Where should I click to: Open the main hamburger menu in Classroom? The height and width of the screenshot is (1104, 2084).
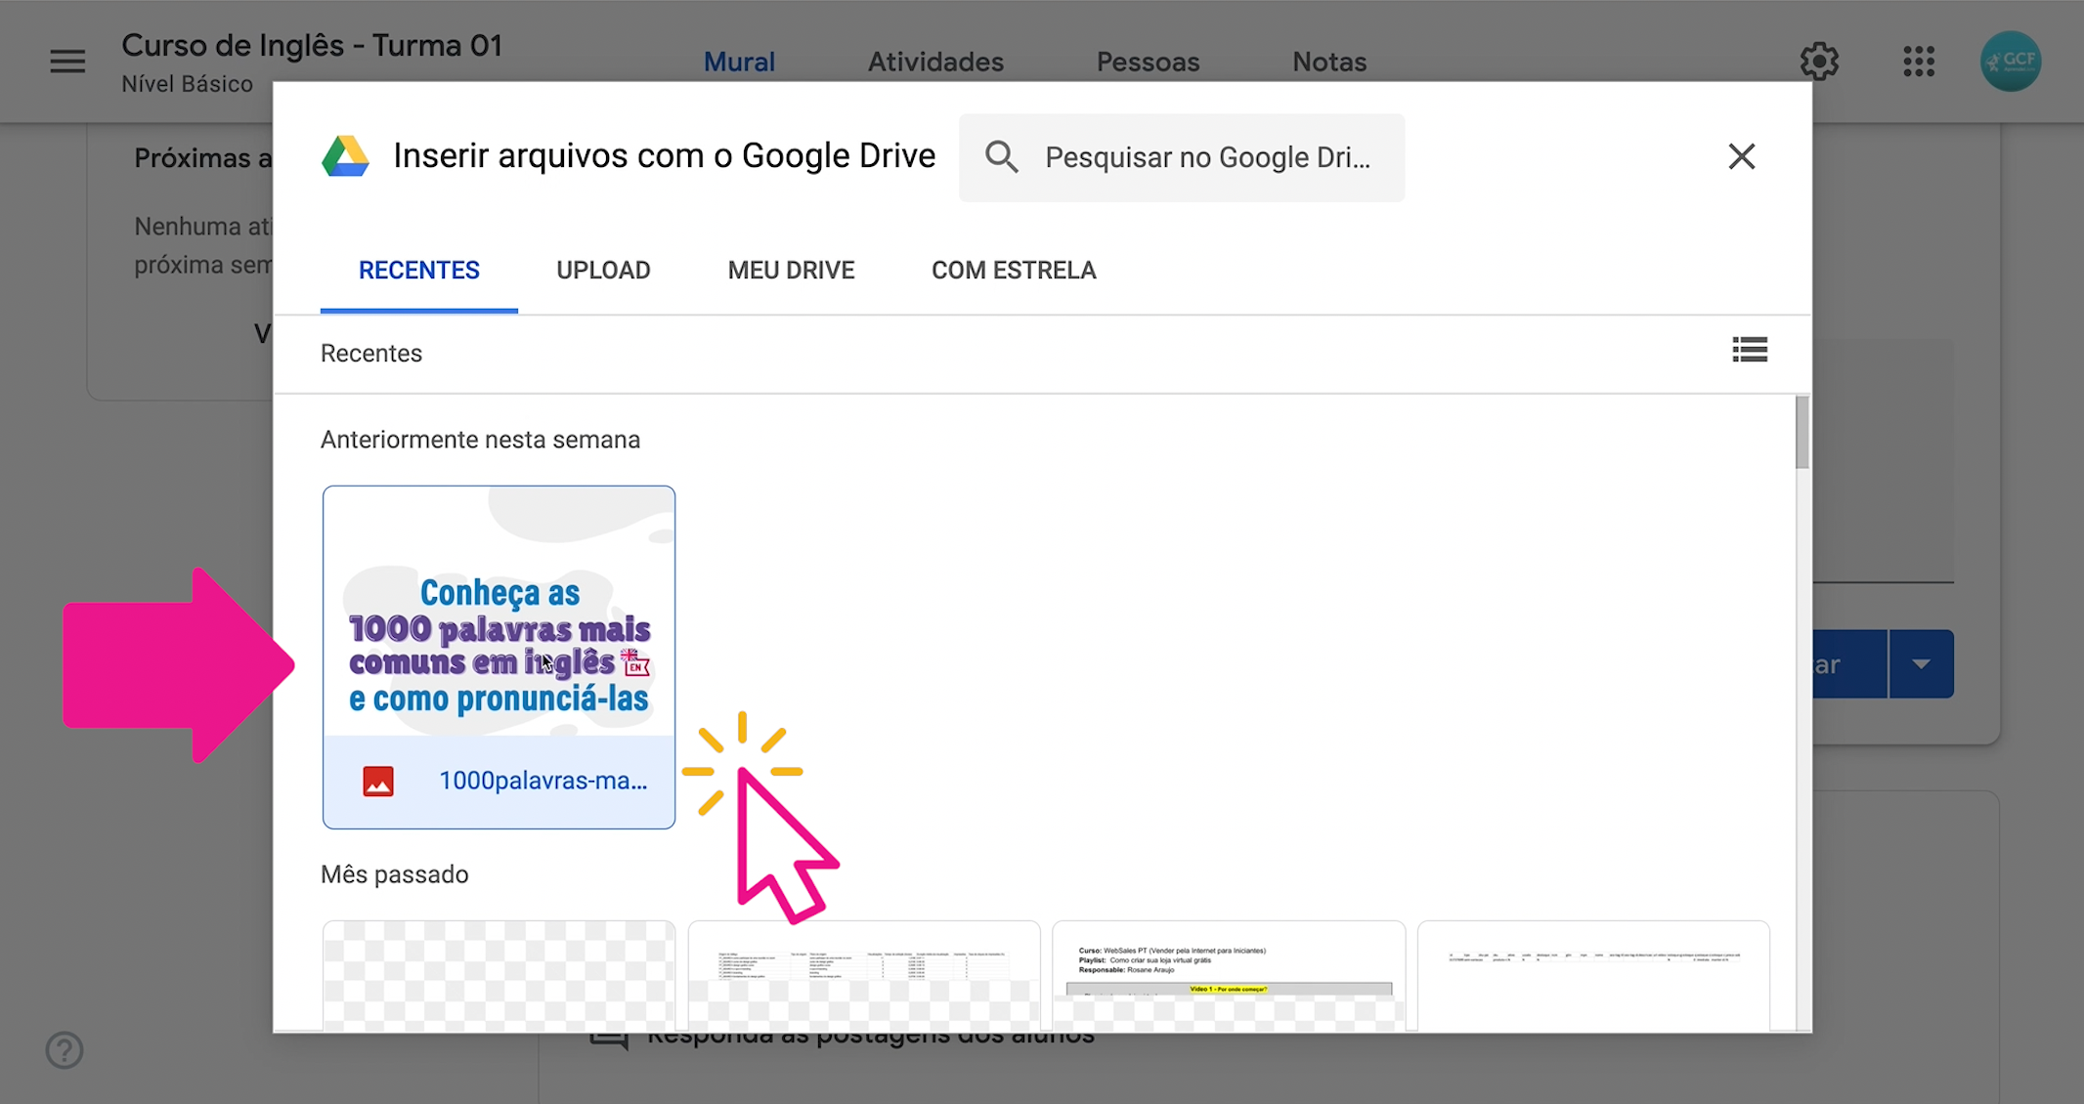coord(67,62)
